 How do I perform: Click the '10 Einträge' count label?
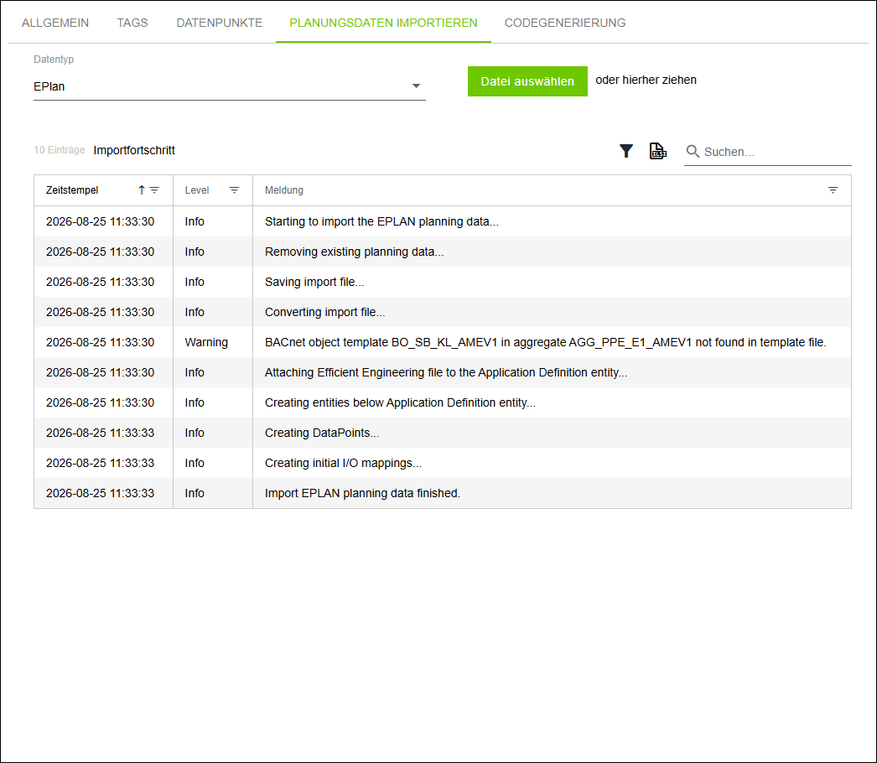click(60, 150)
